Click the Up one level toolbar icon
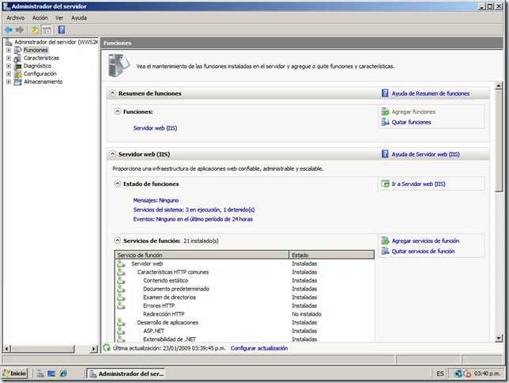This screenshot has height=383, width=509. (35, 30)
